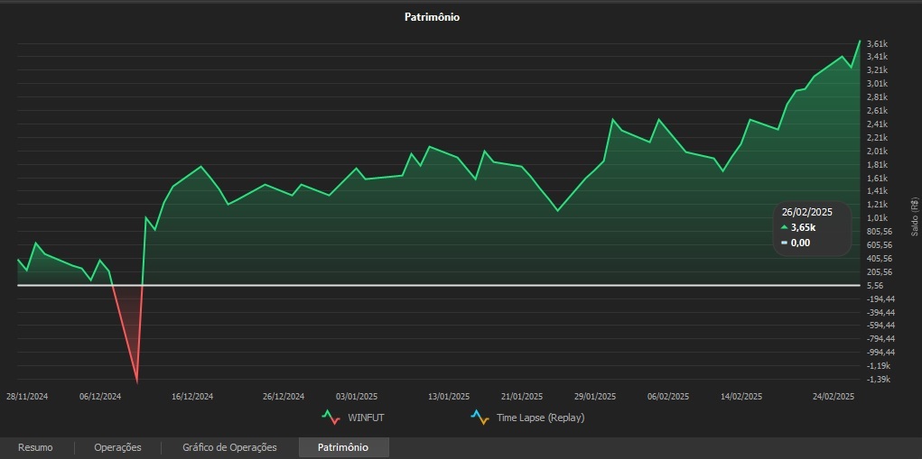Viewport: 922px width, 459px height.
Task: Click the Patrimônio chart title
Action: click(x=432, y=17)
